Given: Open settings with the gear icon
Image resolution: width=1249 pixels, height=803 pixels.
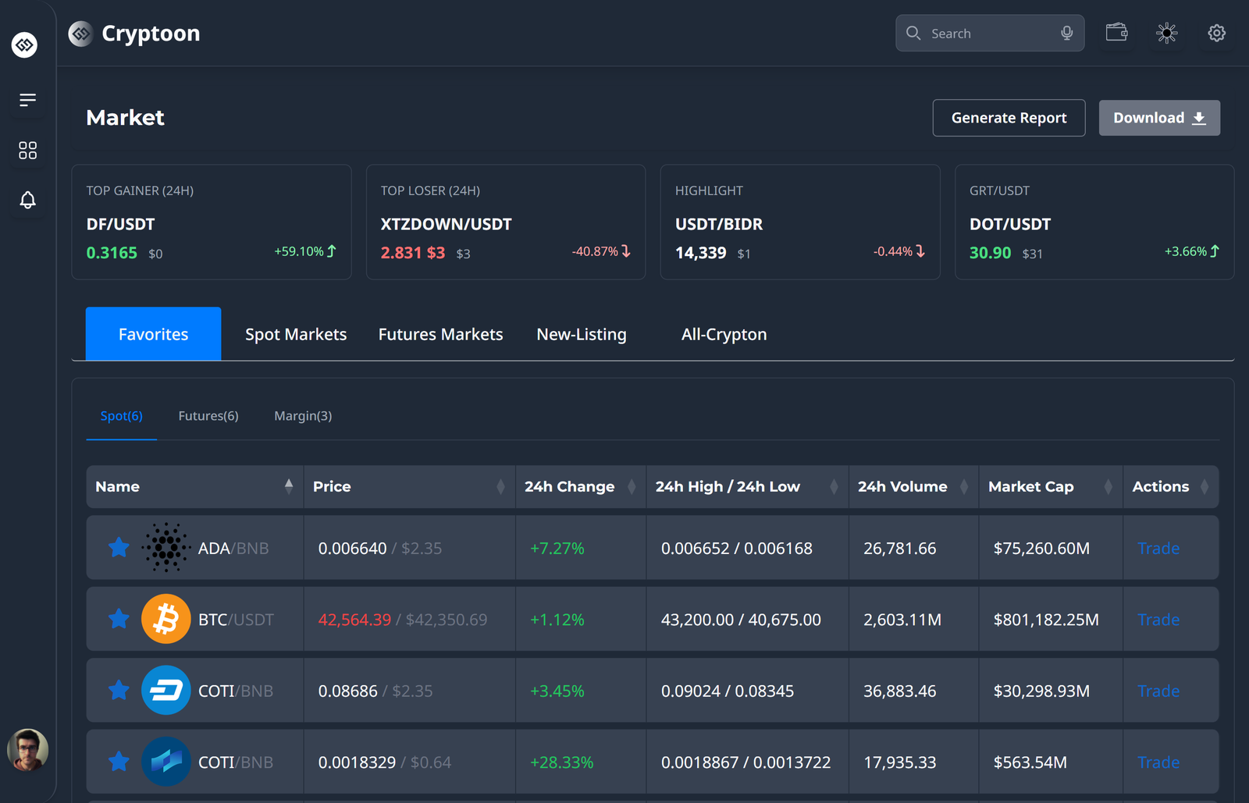Looking at the screenshot, I should pos(1216,33).
